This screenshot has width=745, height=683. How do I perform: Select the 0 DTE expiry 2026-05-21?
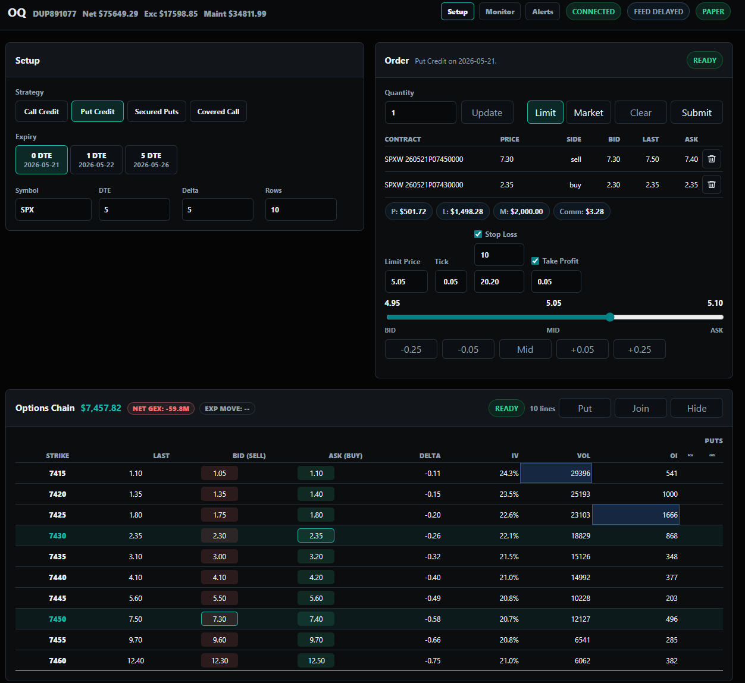pyautogui.click(x=42, y=159)
